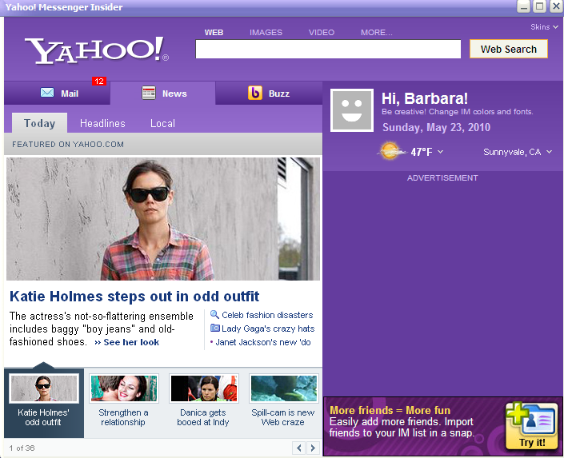This screenshot has height=458, width=564.
Task: Click magnifier icon beside Celeb fashion disasters
Action: (214, 315)
